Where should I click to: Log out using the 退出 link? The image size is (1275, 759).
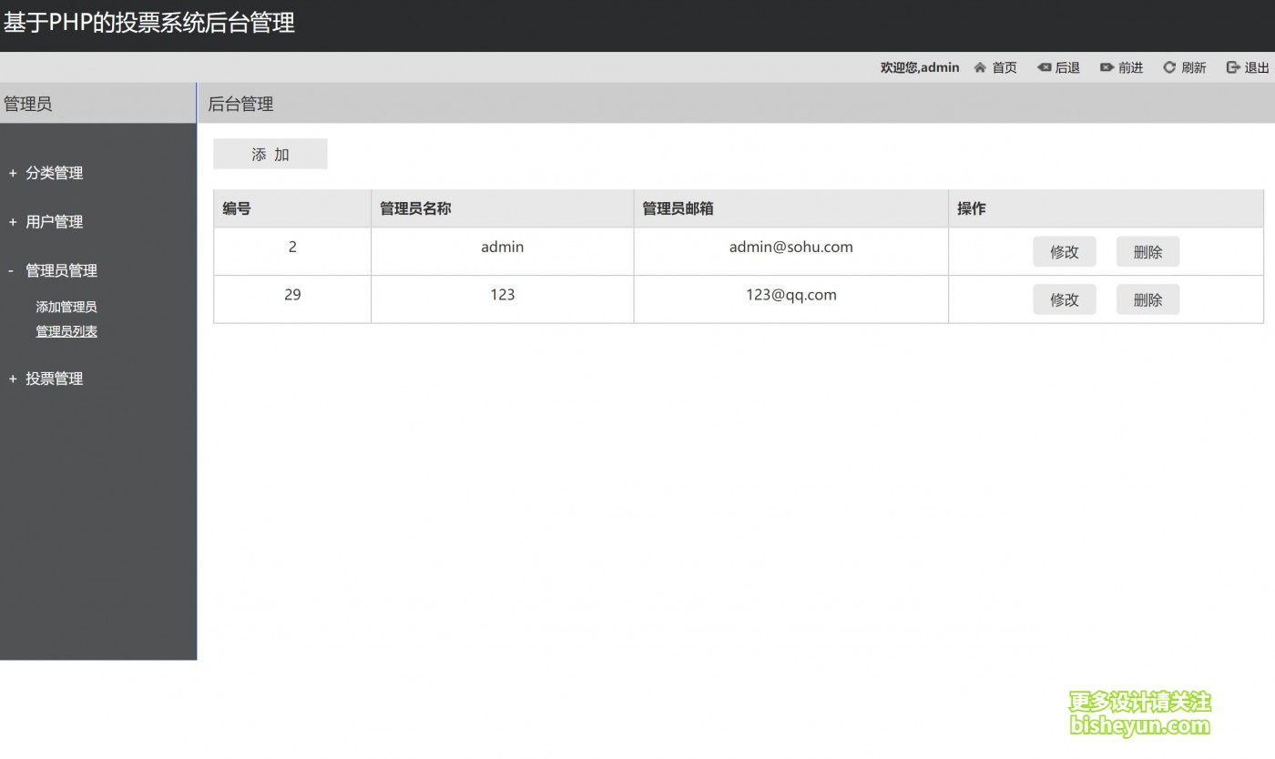click(x=1257, y=67)
